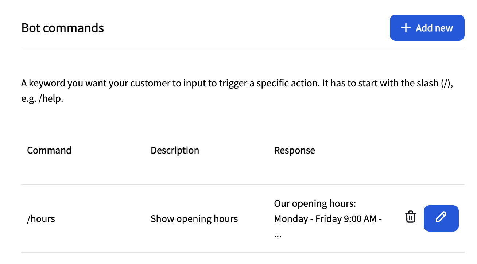Image resolution: width=477 pixels, height=264 pixels.
Task: Click the Description column header
Action: pos(175,150)
